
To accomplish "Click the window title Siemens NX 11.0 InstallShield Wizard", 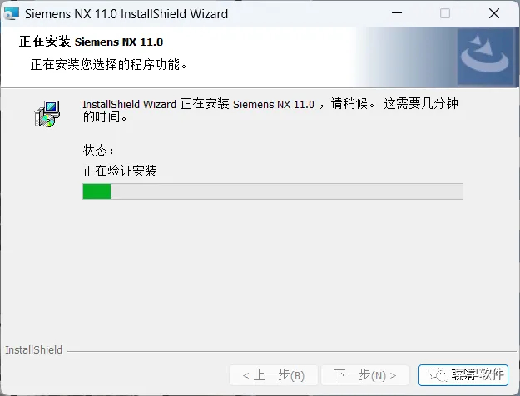I will (126, 14).
